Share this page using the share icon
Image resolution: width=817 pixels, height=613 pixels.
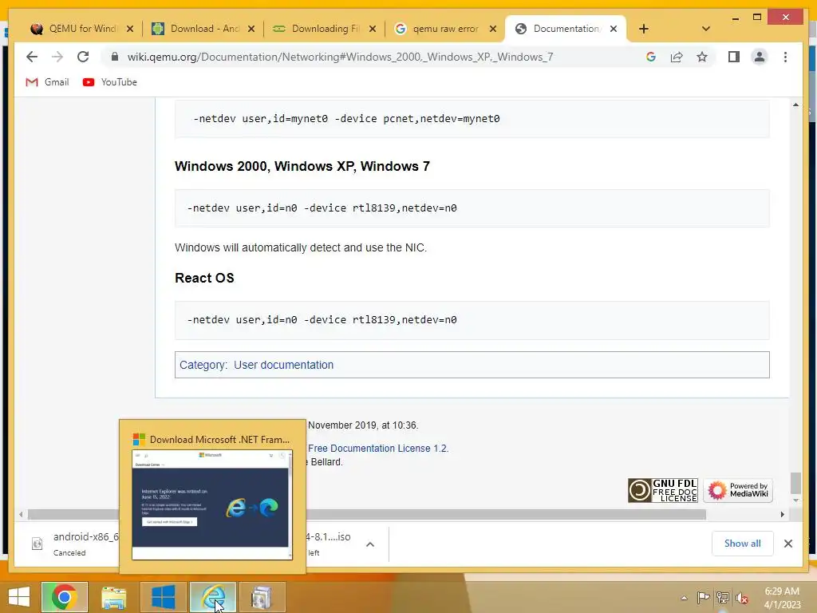coord(677,57)
